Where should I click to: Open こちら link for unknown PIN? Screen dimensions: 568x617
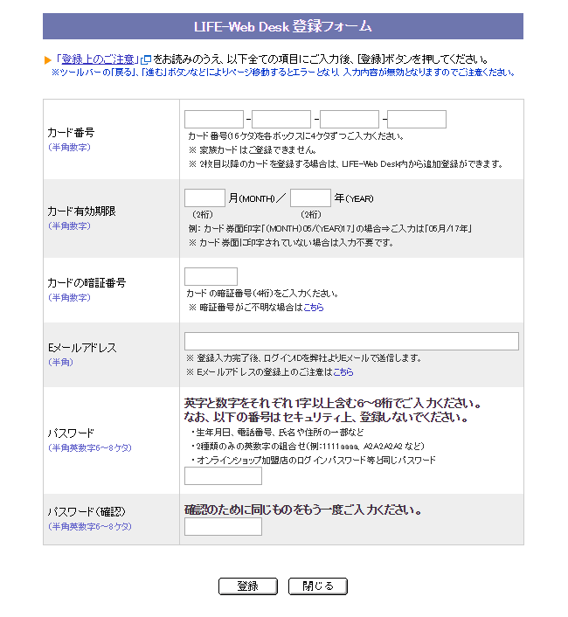tap(314, 308)
